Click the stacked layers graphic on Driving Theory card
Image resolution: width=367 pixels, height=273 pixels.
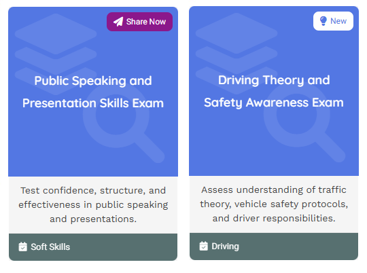[237, 53]
